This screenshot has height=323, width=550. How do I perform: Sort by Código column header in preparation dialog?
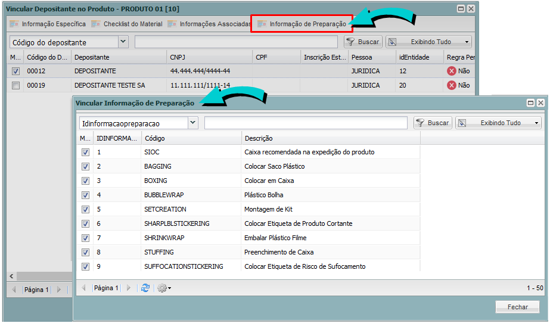click(191, 138)
